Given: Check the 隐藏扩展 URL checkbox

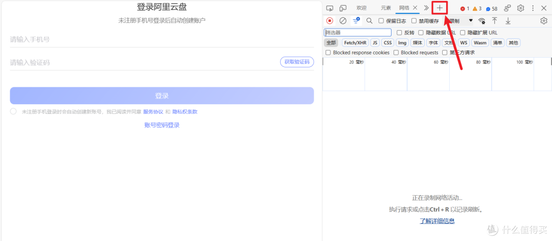Looking at the screenshot, I should tap(463, 33).
